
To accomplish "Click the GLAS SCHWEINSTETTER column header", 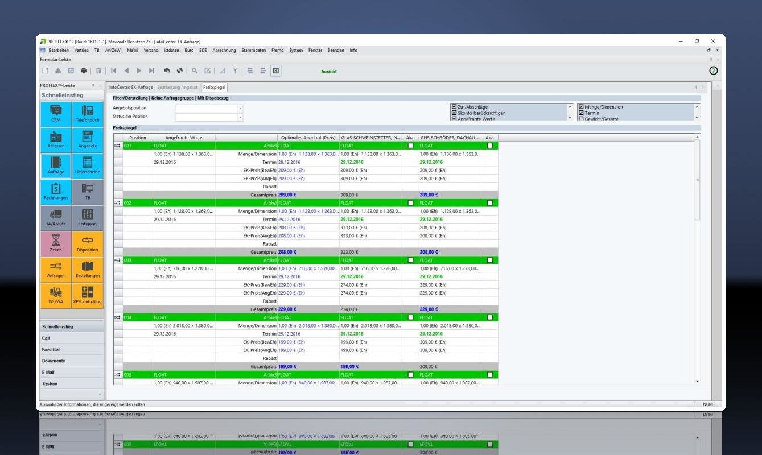I will point(370,138).
